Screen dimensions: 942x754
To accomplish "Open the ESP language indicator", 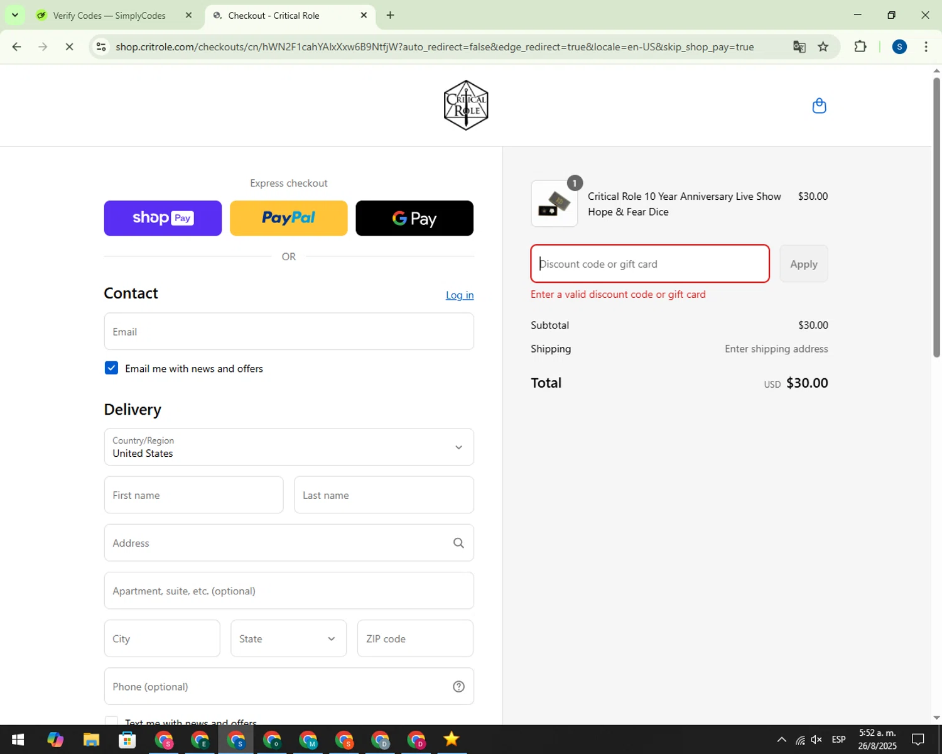I will 838,740.
